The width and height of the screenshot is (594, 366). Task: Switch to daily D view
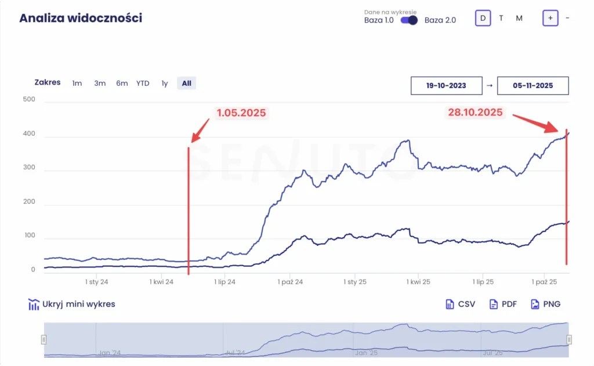[x=483, y=18]
